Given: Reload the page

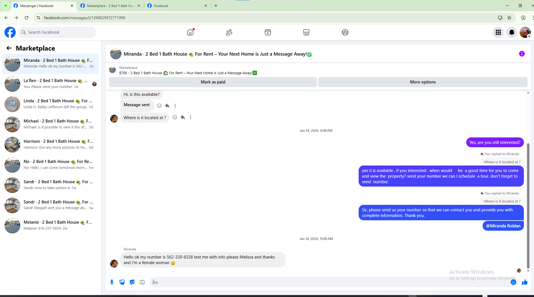Looking at the screenshot, I should (26, 18).
